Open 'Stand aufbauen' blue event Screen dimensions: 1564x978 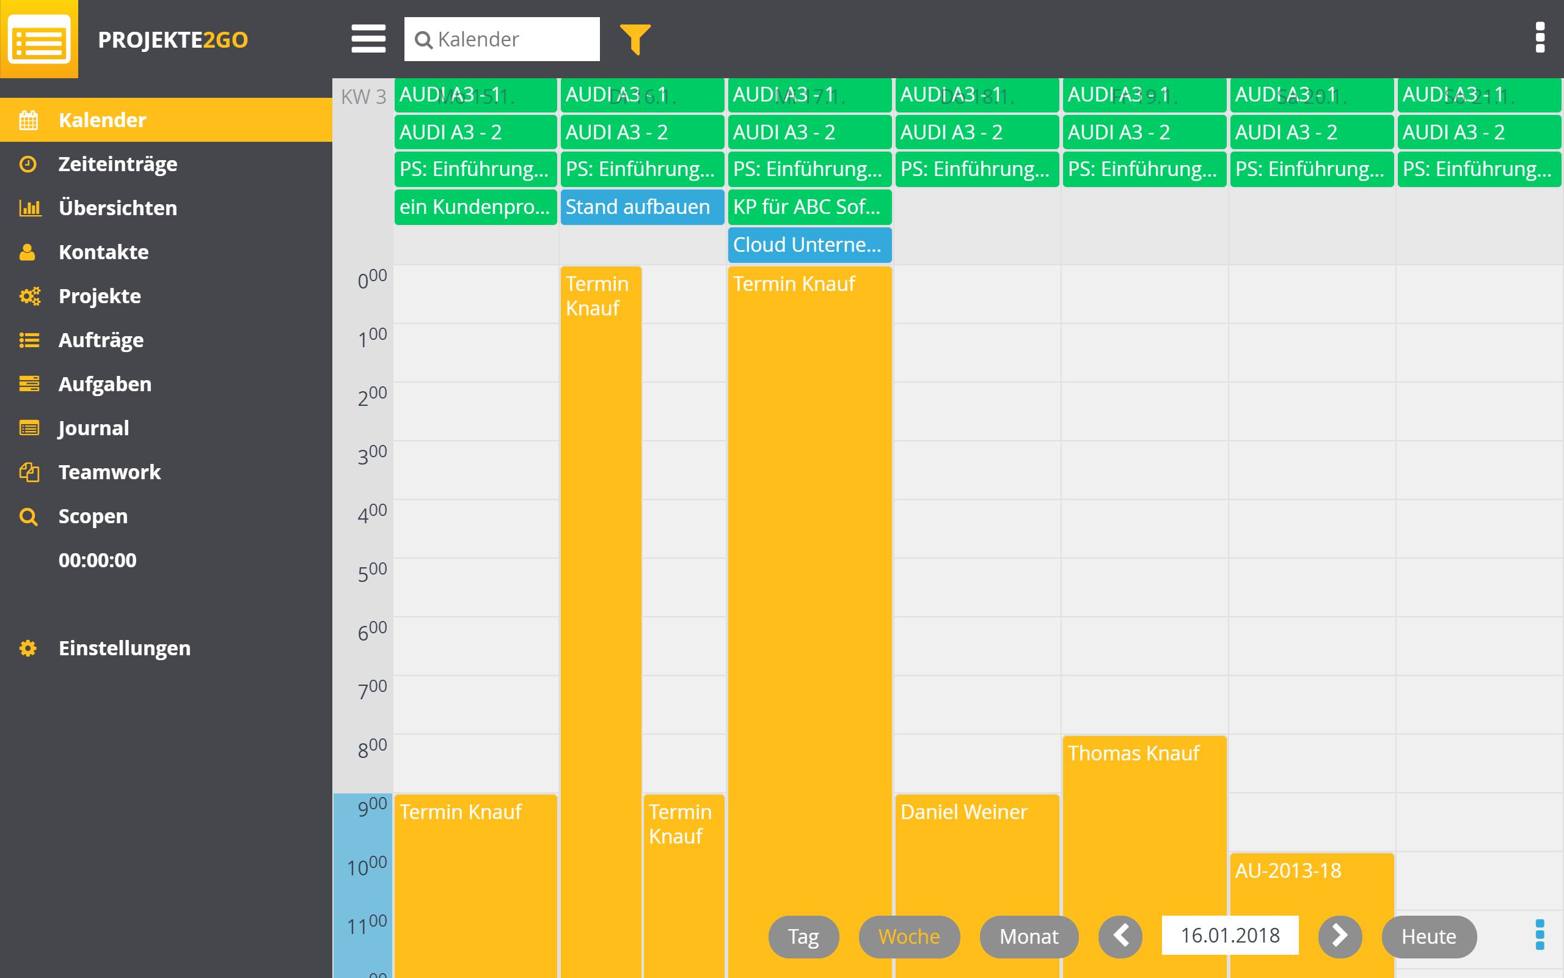[x=641, y=207]
